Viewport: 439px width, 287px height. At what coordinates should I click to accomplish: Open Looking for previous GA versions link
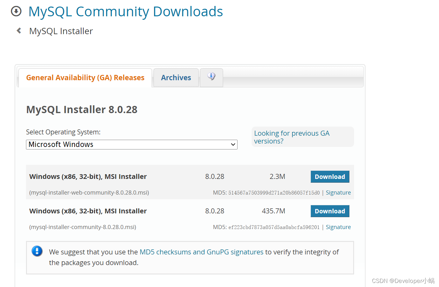point(292,137)
